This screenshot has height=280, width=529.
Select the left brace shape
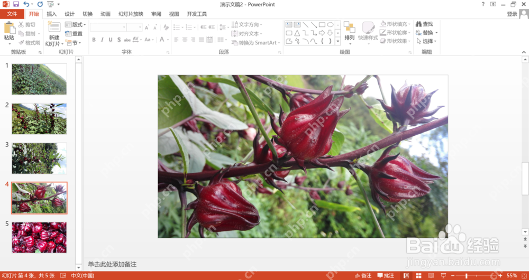[x=322, y=41]
